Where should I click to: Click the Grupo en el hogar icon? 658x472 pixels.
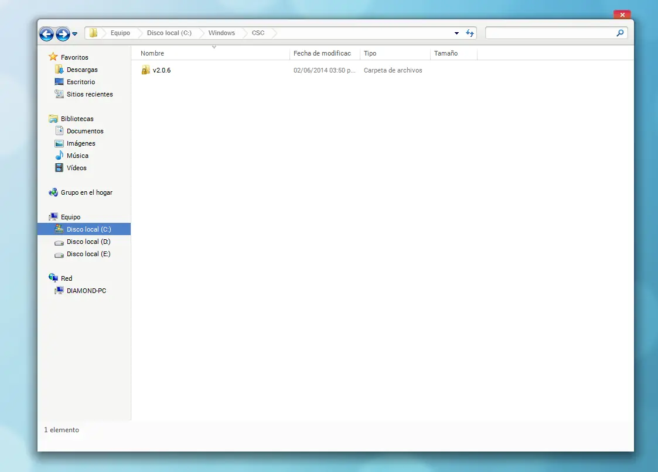(x=53, y=192)
